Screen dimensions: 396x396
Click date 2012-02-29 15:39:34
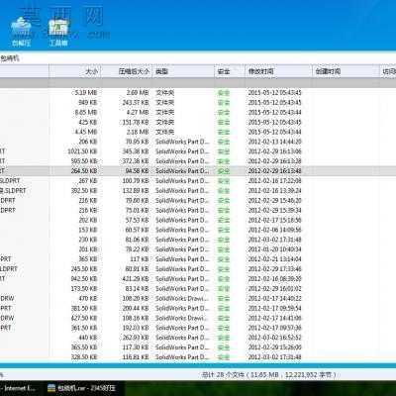point(274,210)
